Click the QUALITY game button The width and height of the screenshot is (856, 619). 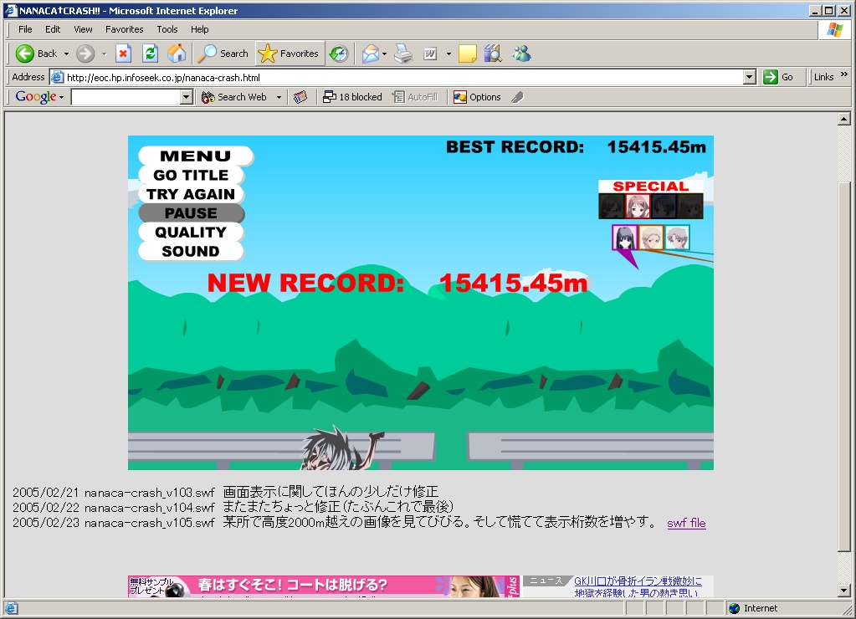[191, 232]
